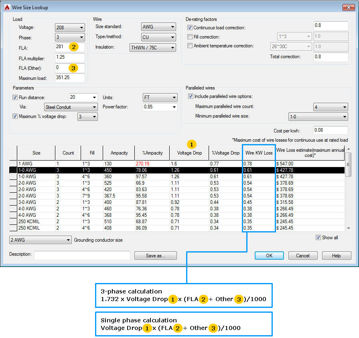359x338 pixels.
Task: Open Minimum paralleled wire size dropdown
Action: (x=318, y=116)
